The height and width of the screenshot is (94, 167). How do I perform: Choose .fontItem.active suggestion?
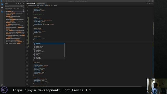click(49, 52)
